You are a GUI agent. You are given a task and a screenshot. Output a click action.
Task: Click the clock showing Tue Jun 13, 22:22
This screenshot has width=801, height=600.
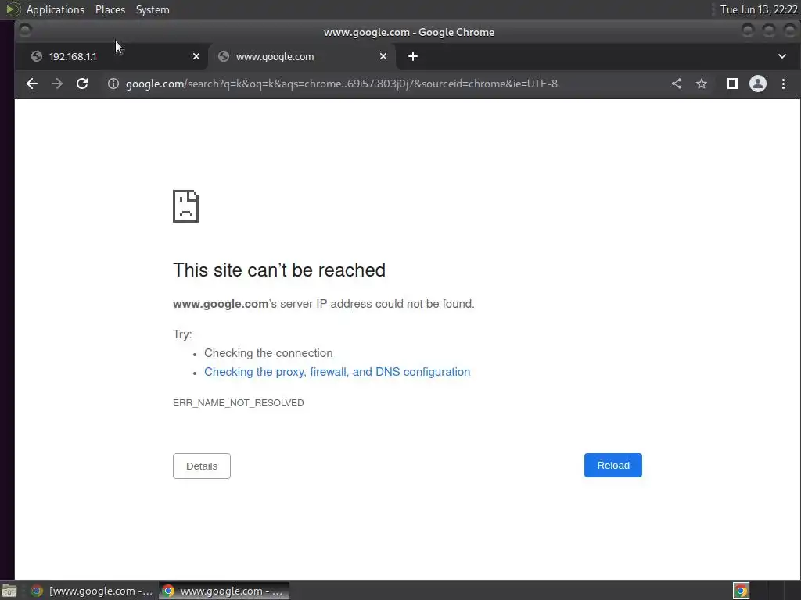(759, 9)
